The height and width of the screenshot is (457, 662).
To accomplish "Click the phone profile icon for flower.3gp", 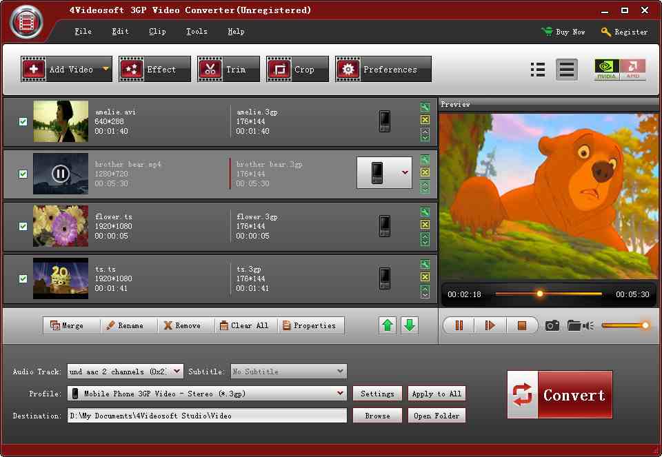I will [385, 226].
